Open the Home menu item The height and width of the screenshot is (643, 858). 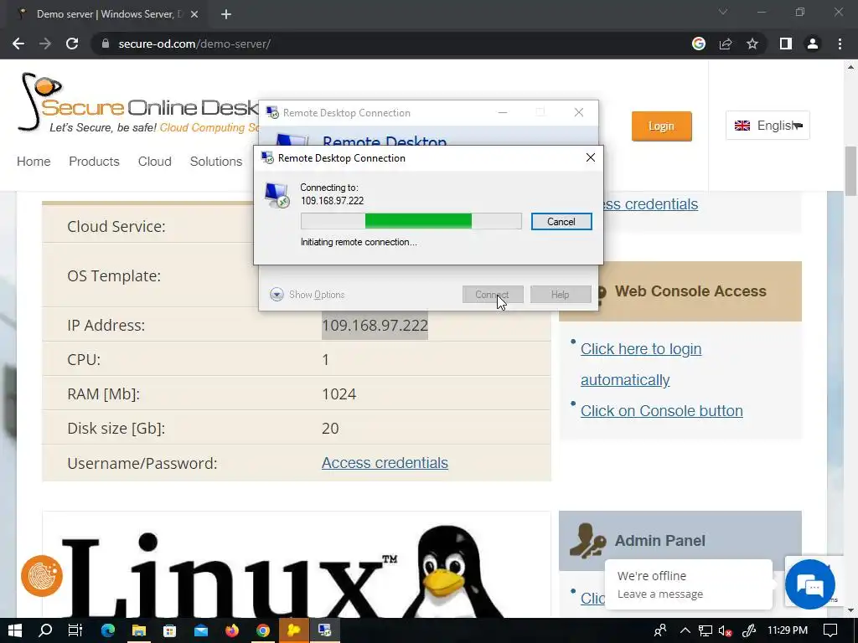click(34, 162)
